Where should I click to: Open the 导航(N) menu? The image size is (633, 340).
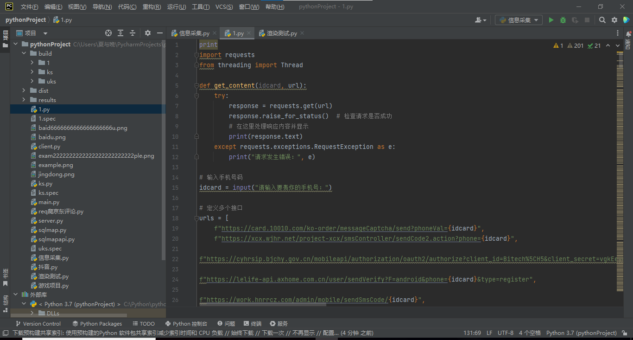pos(102,7)
